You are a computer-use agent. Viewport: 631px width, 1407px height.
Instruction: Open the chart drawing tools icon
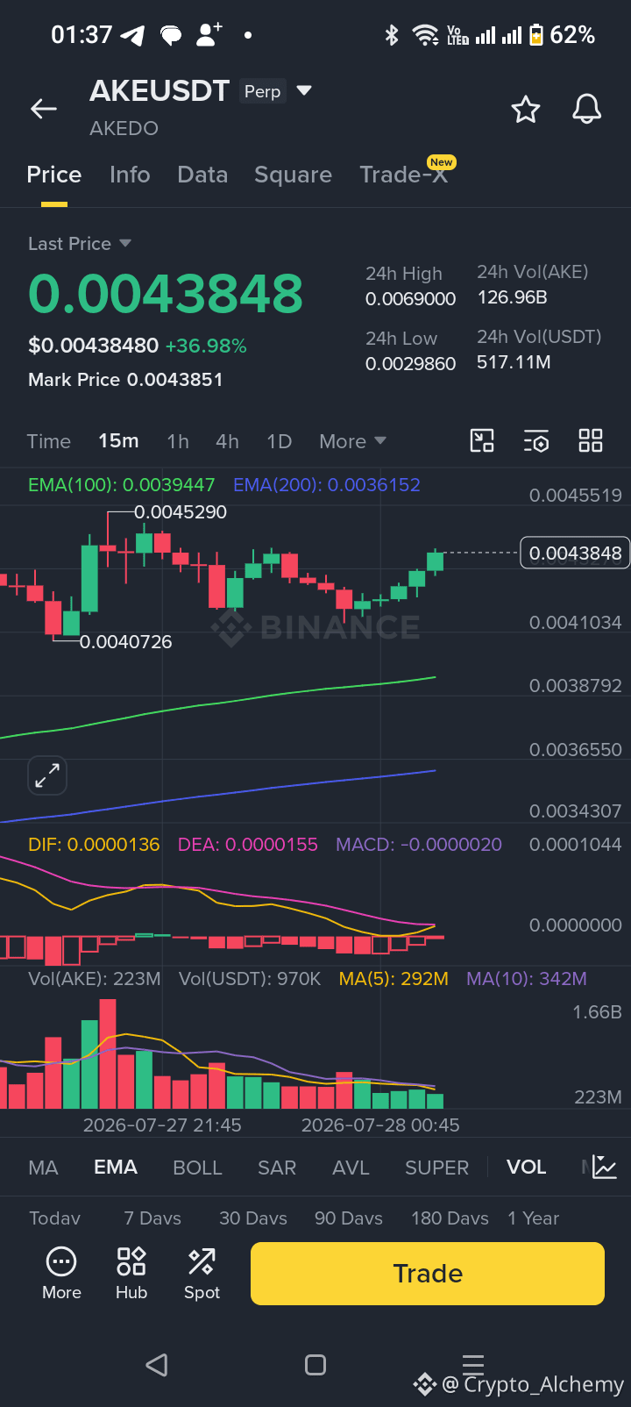482,440
